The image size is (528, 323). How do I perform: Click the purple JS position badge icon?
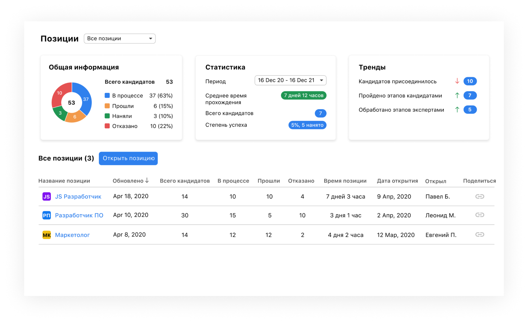[47, 196]
